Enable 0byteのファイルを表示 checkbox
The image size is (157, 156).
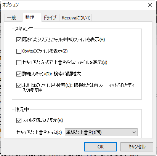click(x=19, y=51)
